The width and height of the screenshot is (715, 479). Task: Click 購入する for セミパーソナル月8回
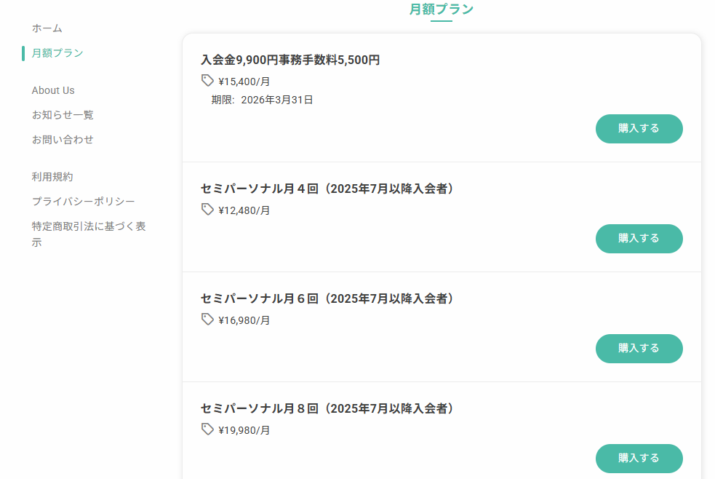pyautogui.click(x=639, y=459)
